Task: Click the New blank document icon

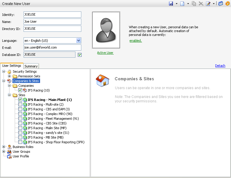Action: pyautogui.click(x=182, y=4)
